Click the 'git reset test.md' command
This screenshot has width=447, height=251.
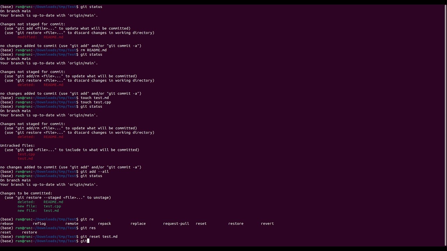[99, 236]
